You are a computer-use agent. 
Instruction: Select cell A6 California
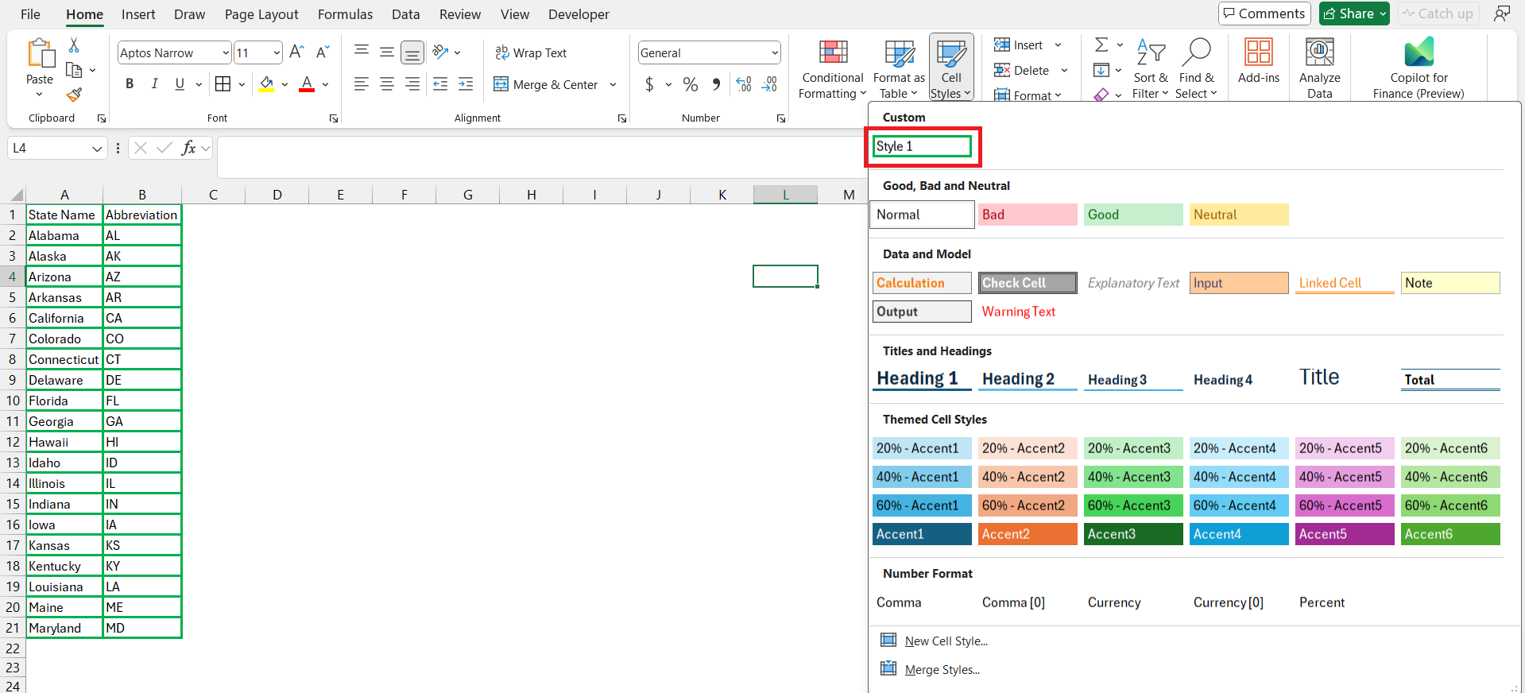coord(64,318)
